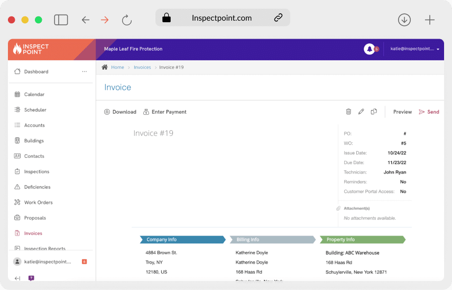Click Enter Payment

[165, 112]
